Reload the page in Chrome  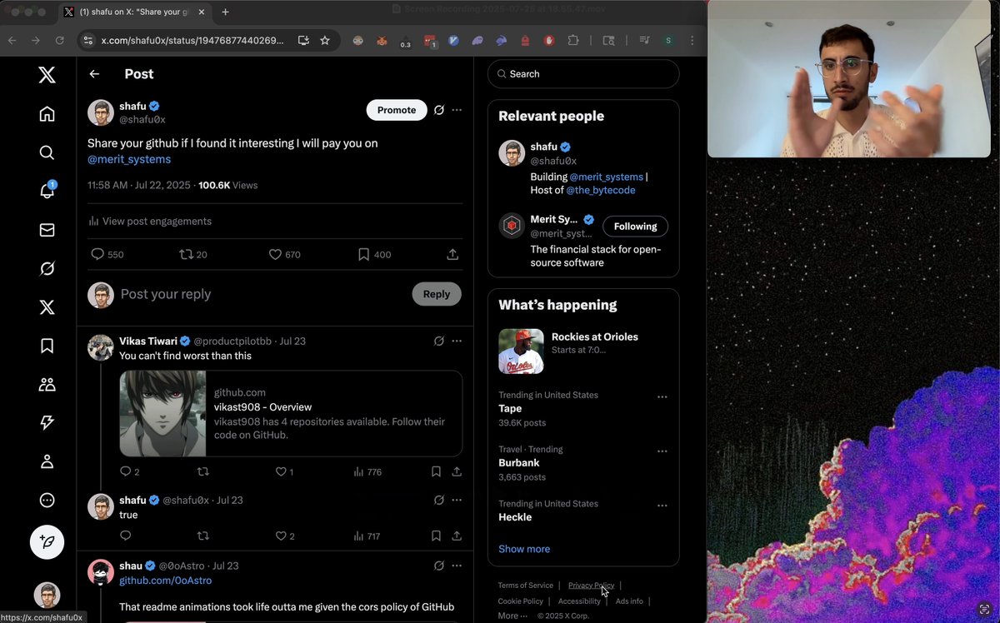[59, 40]
